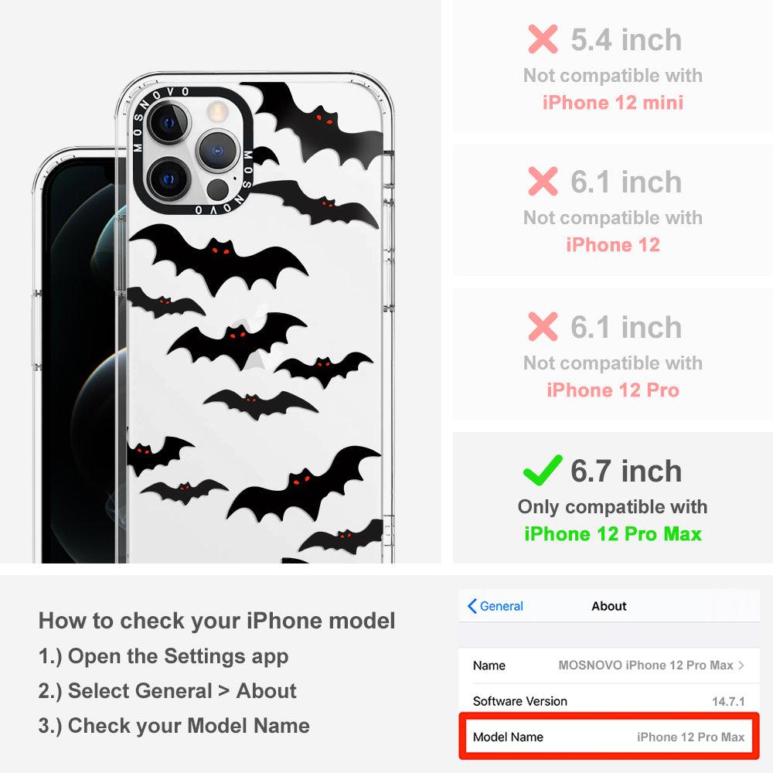Tap the Software Version 14.7.1 row
The height and width of the screenshot is (773, 773).
[x=609, y=700]
